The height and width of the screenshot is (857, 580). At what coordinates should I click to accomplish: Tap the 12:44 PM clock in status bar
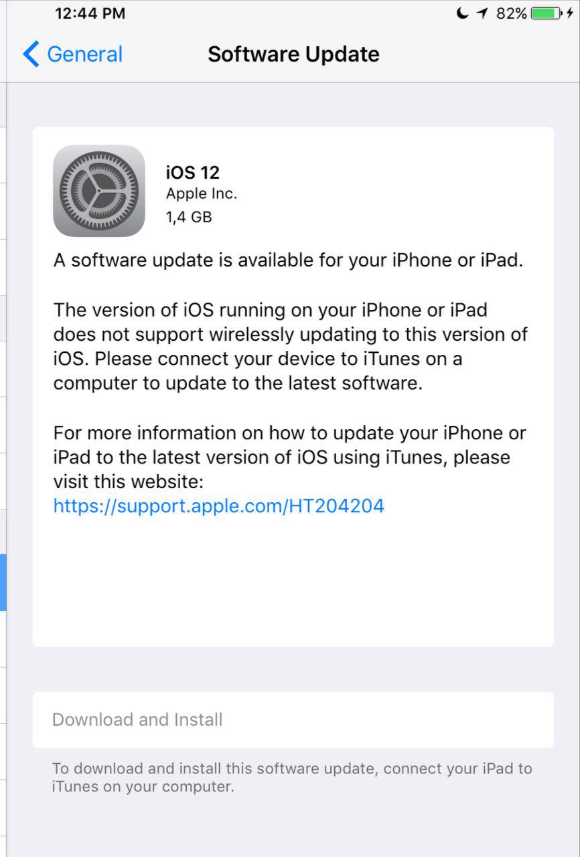90,13
